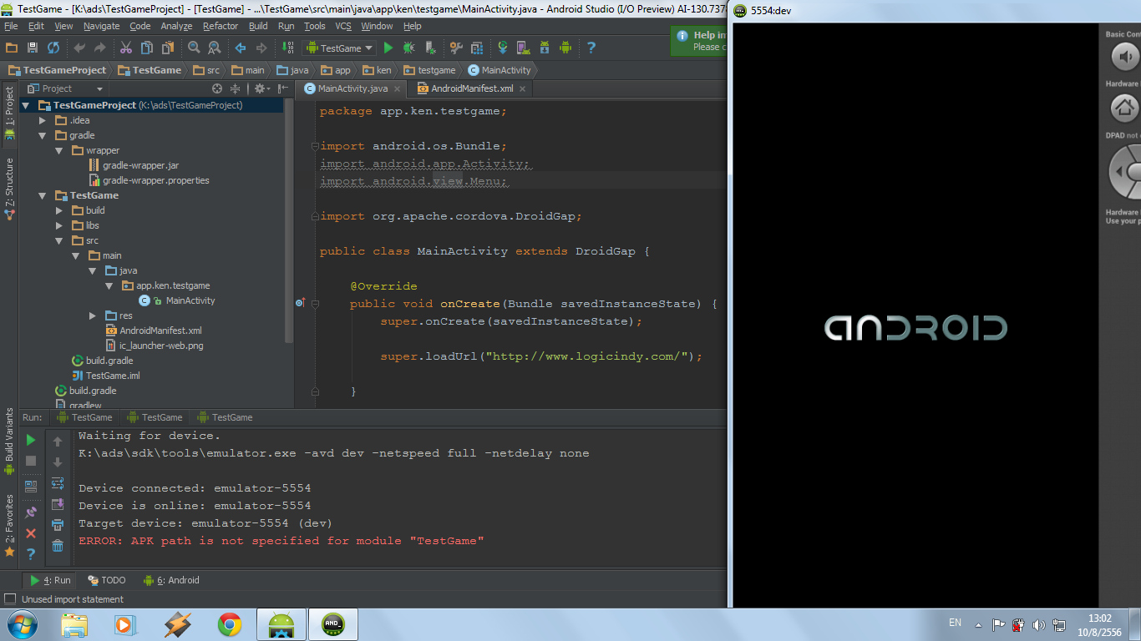The image size is (1141, 641).
Task: Click the Cut scissors icon
Action: 126,48
